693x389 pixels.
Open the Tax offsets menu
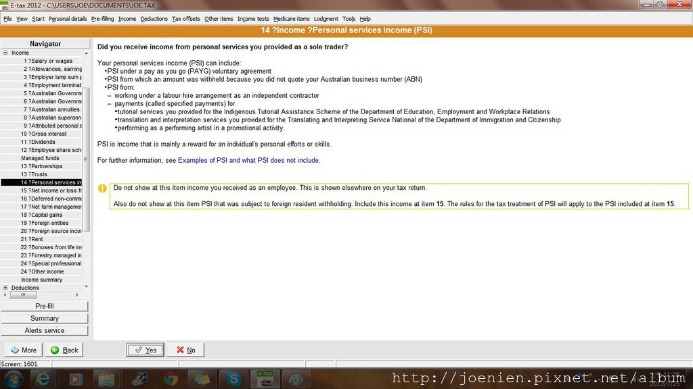point(186,19)
